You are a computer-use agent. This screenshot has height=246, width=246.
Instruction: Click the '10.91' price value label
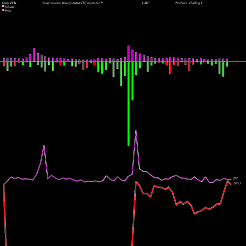(237, 184)
